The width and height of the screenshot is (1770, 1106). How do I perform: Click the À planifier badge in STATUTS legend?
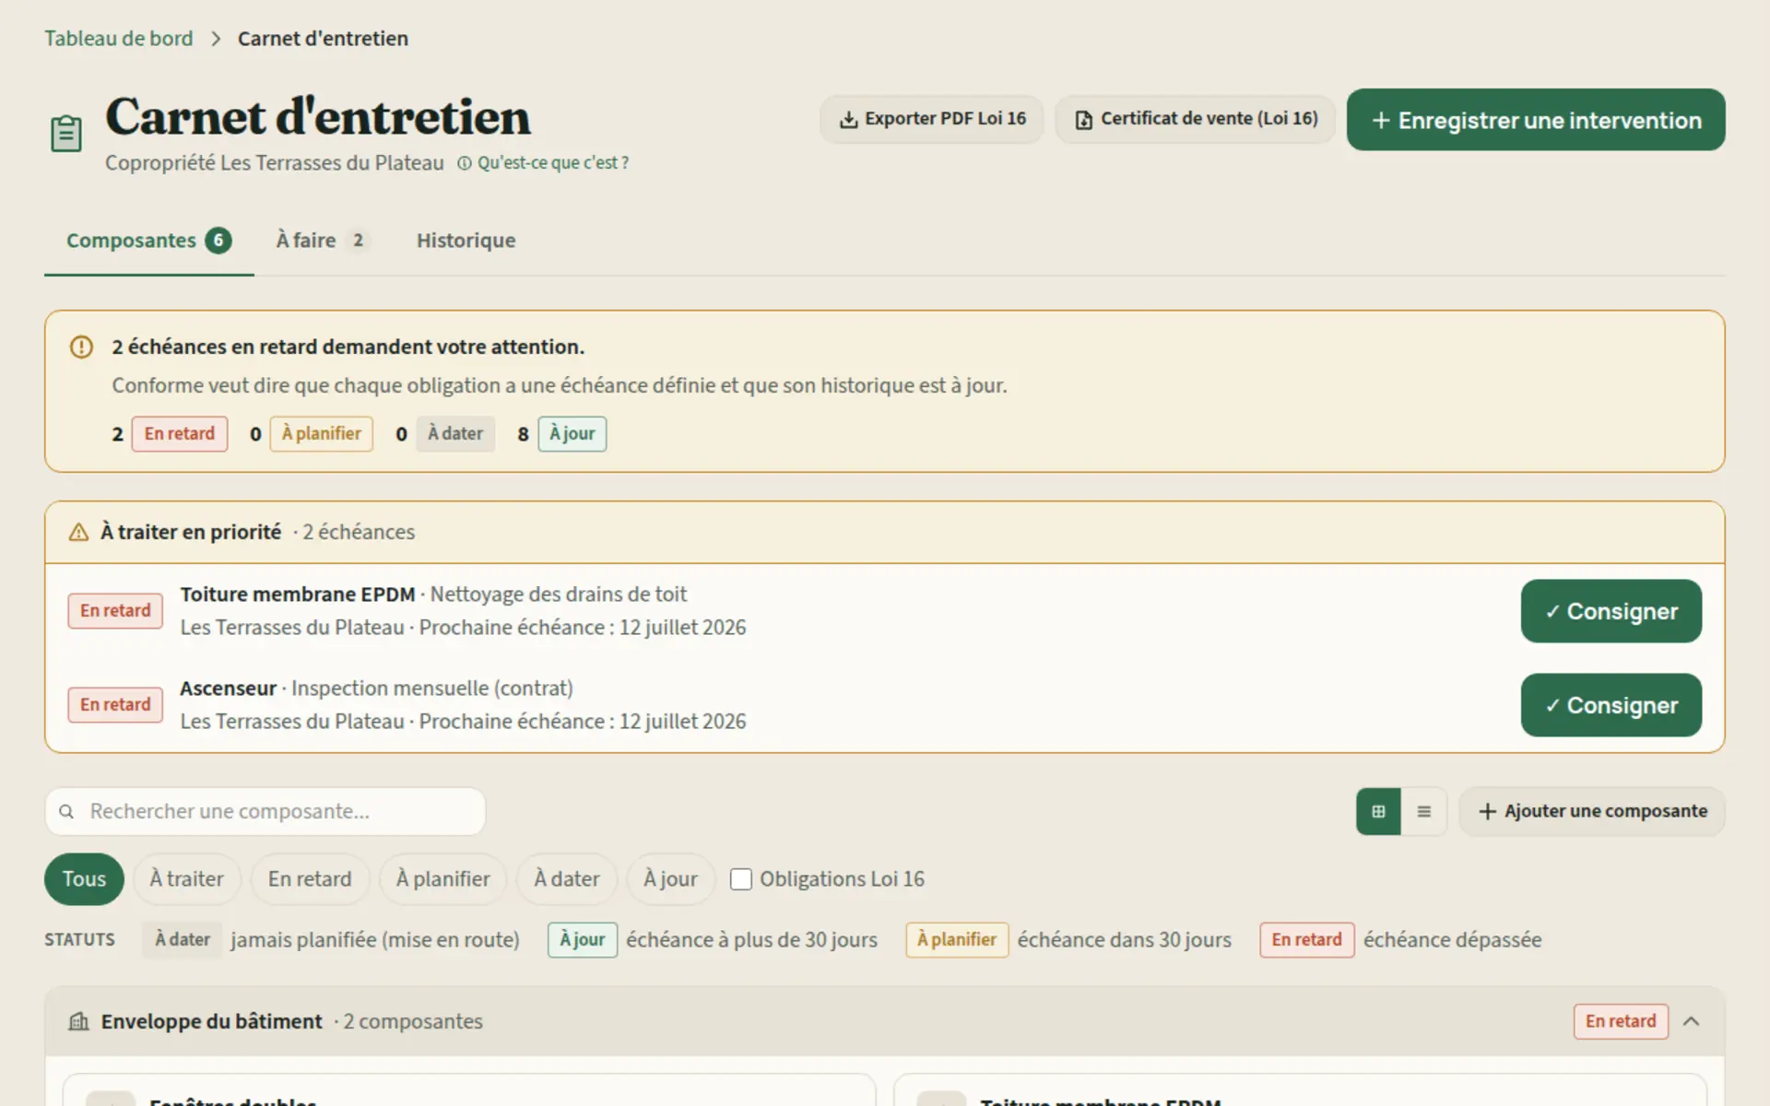957,940
